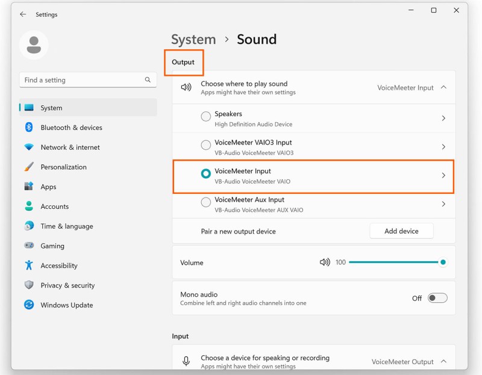Screen dimensions: 482x375
Task: Click the Add device button
Action: click(401, 231)
